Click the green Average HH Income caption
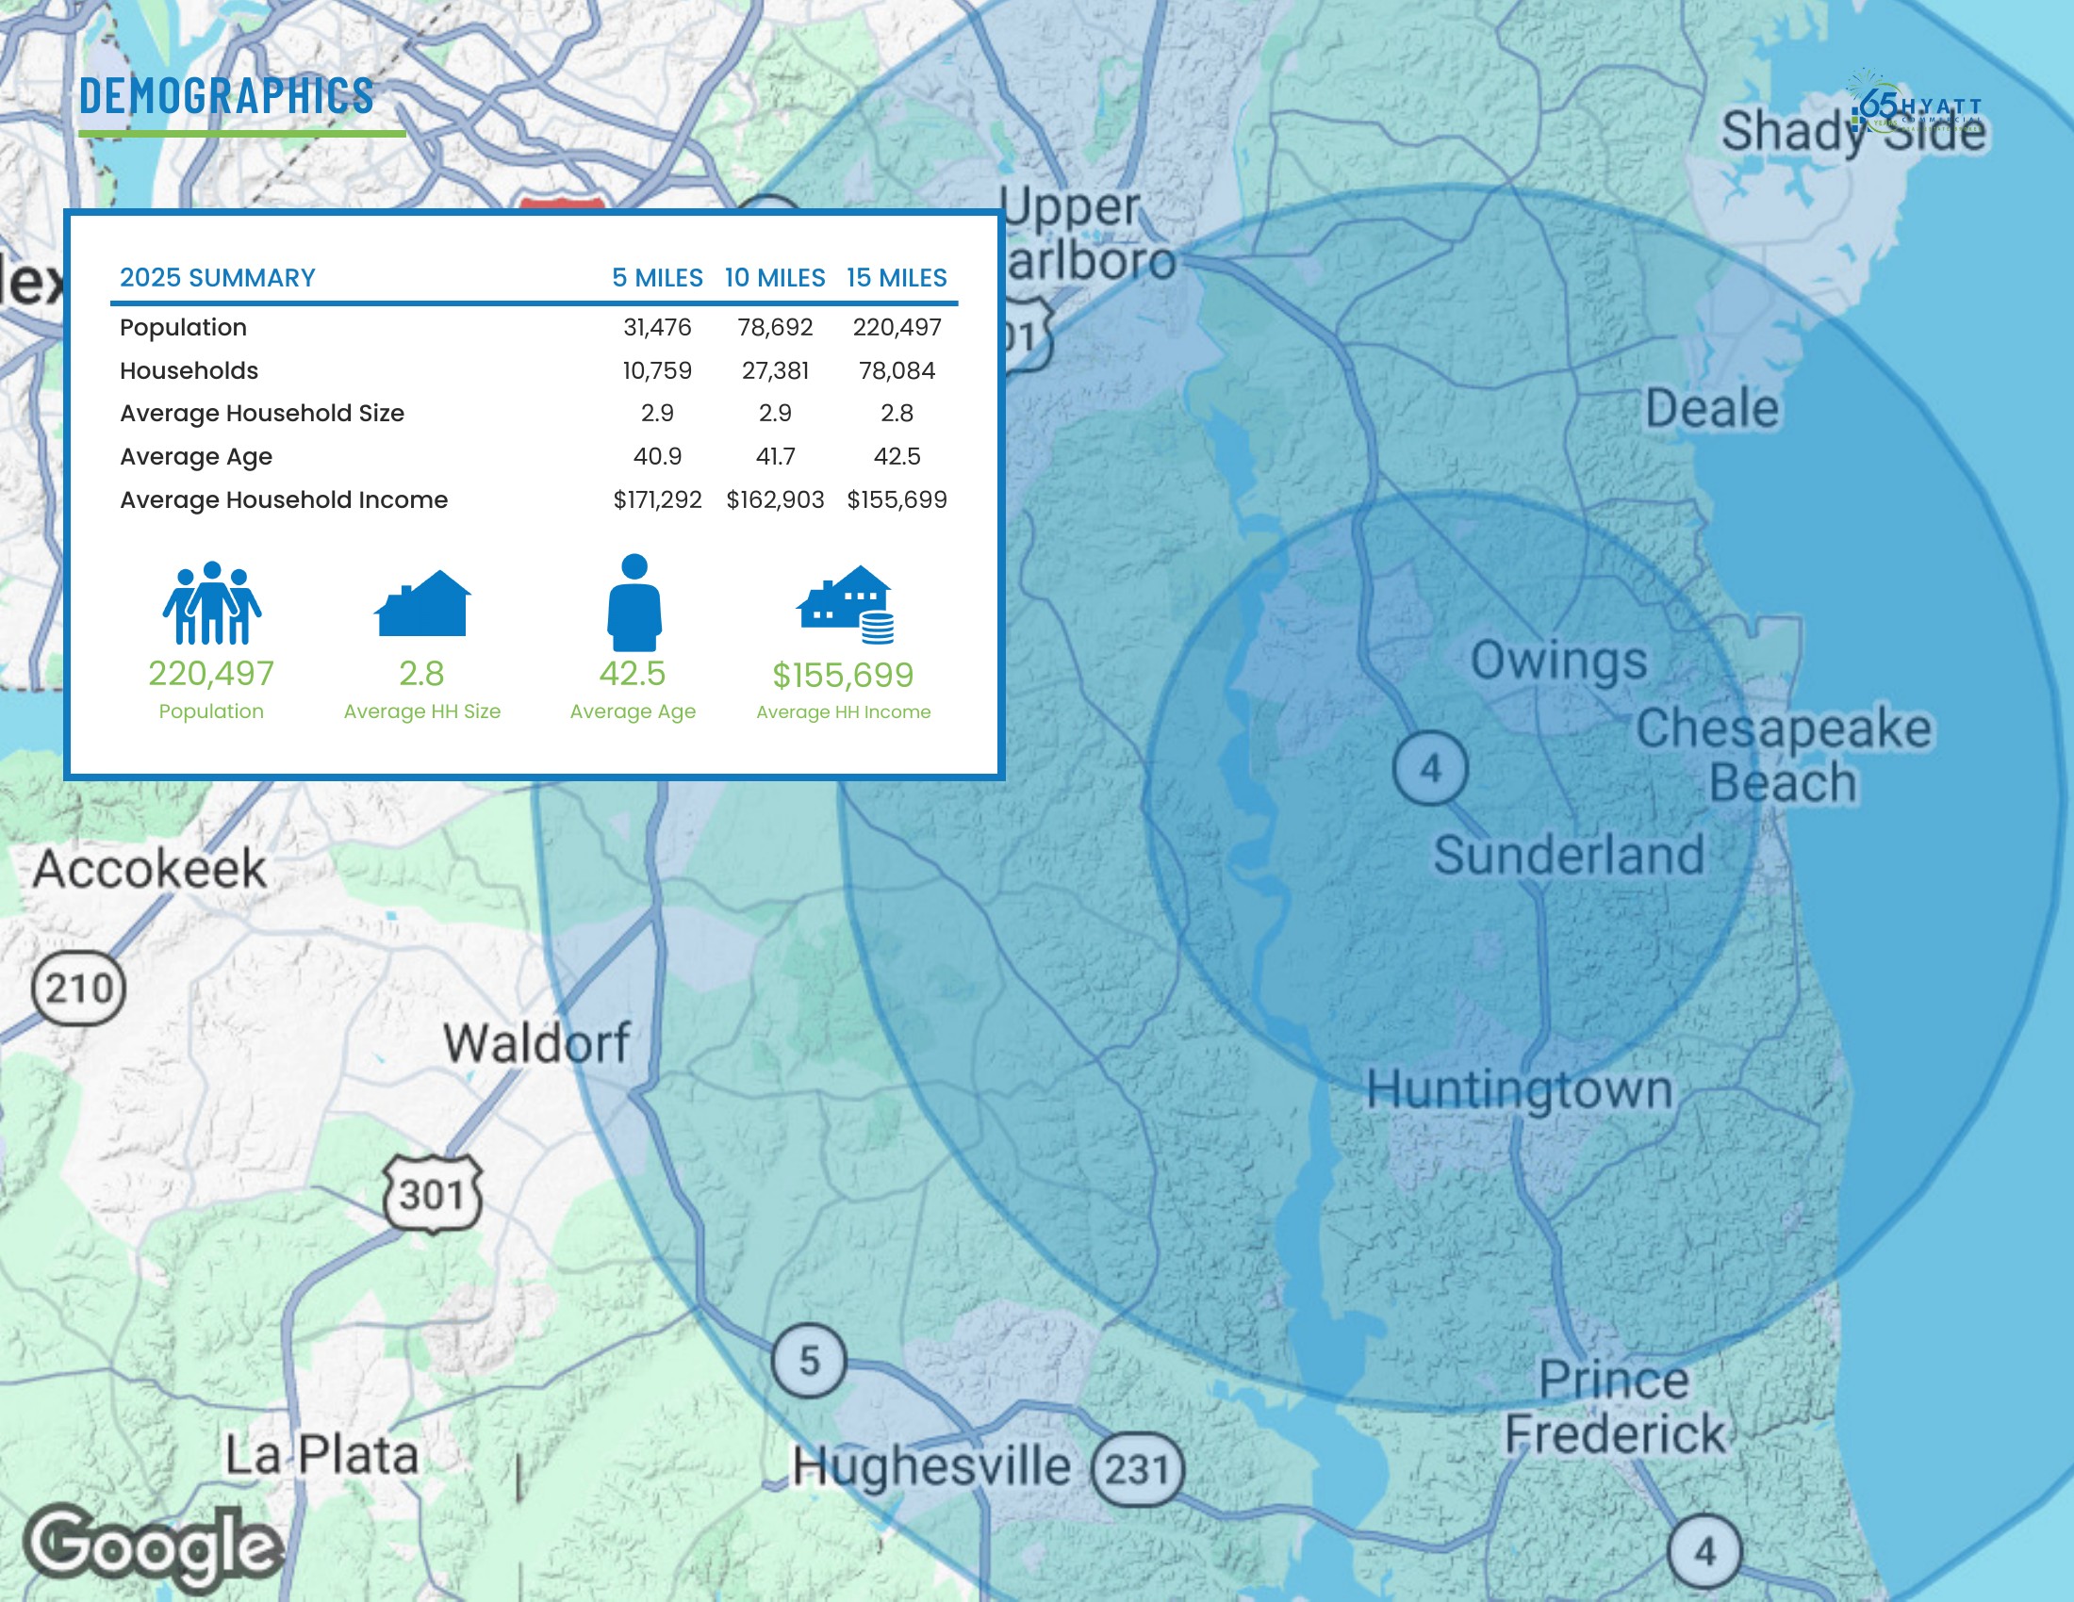The width and height of the screenshot is (2074, 1602). tap(844, 711)
